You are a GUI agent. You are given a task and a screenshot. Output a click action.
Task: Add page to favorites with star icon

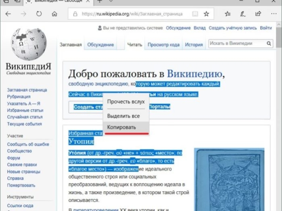pos(206,14)
